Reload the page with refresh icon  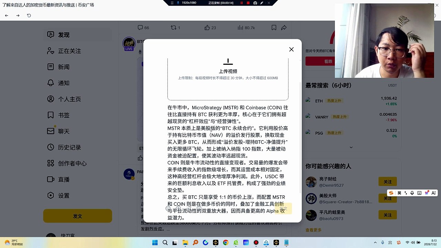coord(29,15)
